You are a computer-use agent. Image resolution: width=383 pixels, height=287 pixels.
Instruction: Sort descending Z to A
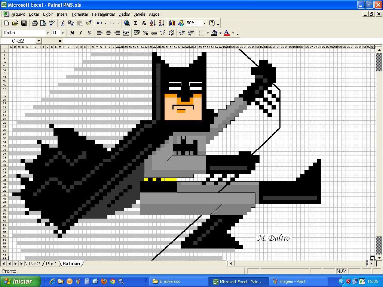pos(162,23)
